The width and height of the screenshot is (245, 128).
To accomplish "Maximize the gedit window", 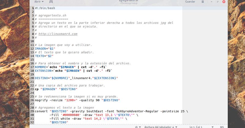I will point(218,2).
